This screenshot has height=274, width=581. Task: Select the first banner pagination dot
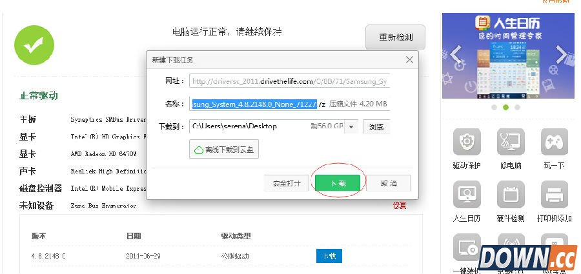(494, 108)
